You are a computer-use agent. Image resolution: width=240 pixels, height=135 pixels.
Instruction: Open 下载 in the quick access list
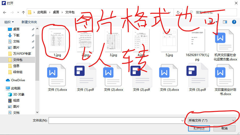16,35
